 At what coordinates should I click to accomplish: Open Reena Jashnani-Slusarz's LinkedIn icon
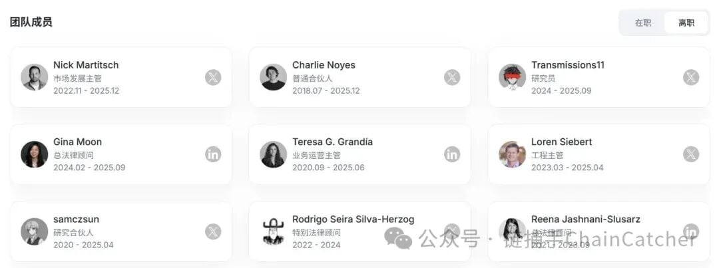point(691,231)
